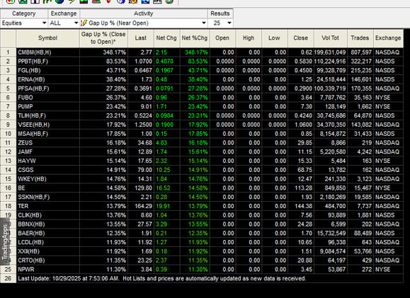Select row number 1 cell
Viewport: 410px width, 298px height.
(x=8, y=52)
